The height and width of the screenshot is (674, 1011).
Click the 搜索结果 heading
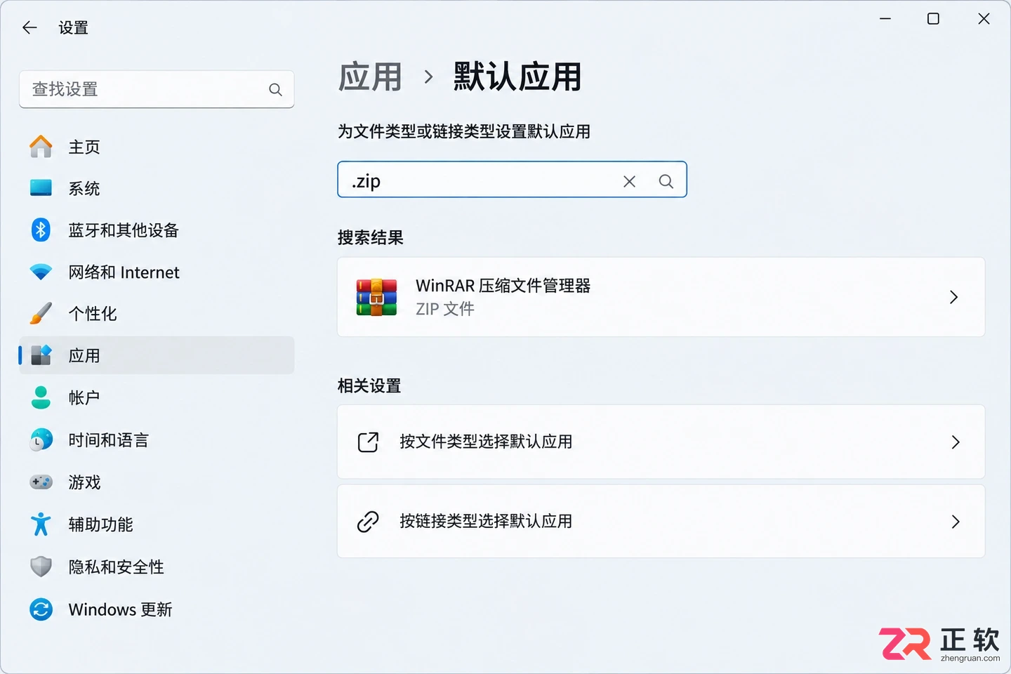[x=371, y=238]
